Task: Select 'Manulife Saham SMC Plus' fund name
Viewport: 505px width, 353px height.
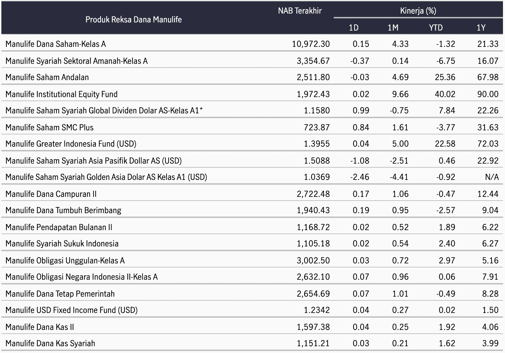Action: click(50, 127)
